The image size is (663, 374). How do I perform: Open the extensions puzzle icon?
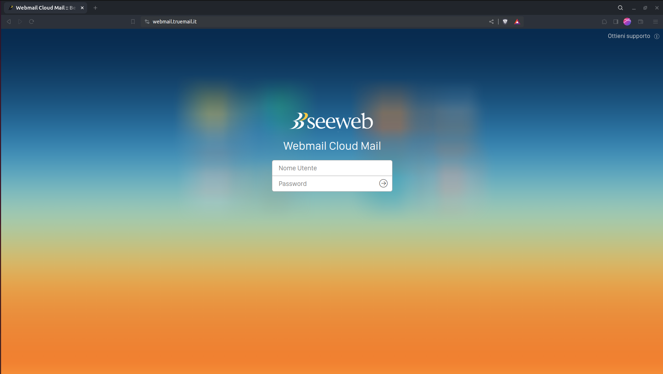point(604,22)
